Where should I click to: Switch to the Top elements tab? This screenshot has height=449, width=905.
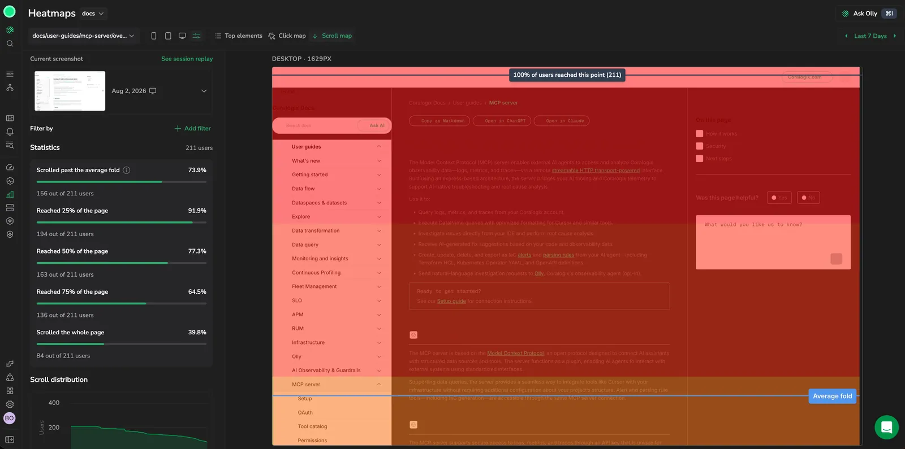(238, 36)
